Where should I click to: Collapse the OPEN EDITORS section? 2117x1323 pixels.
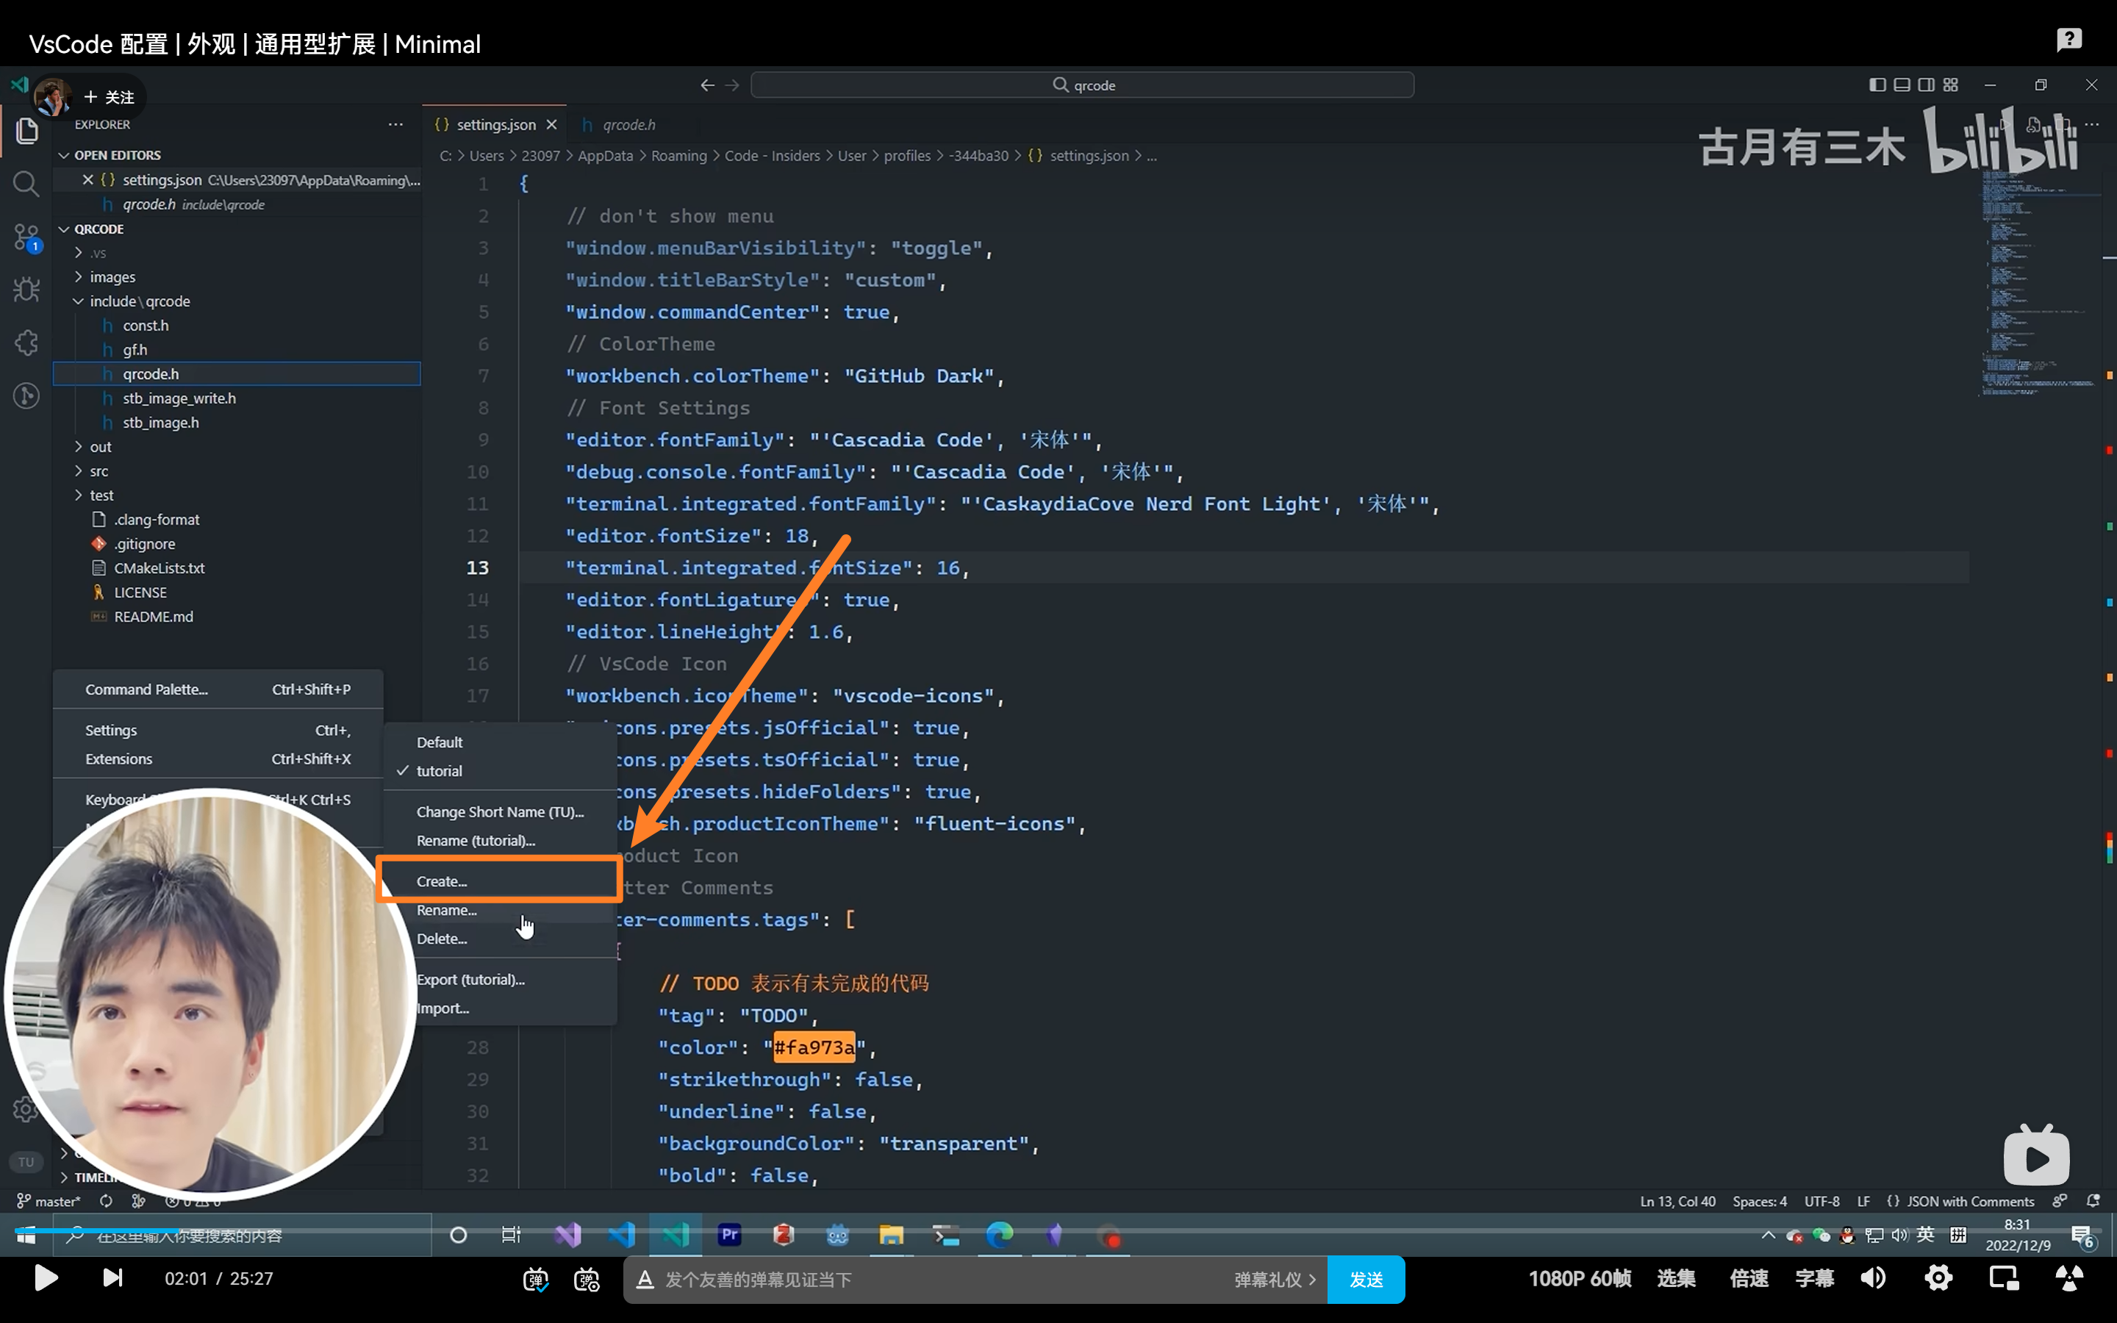tap(63, 155)
